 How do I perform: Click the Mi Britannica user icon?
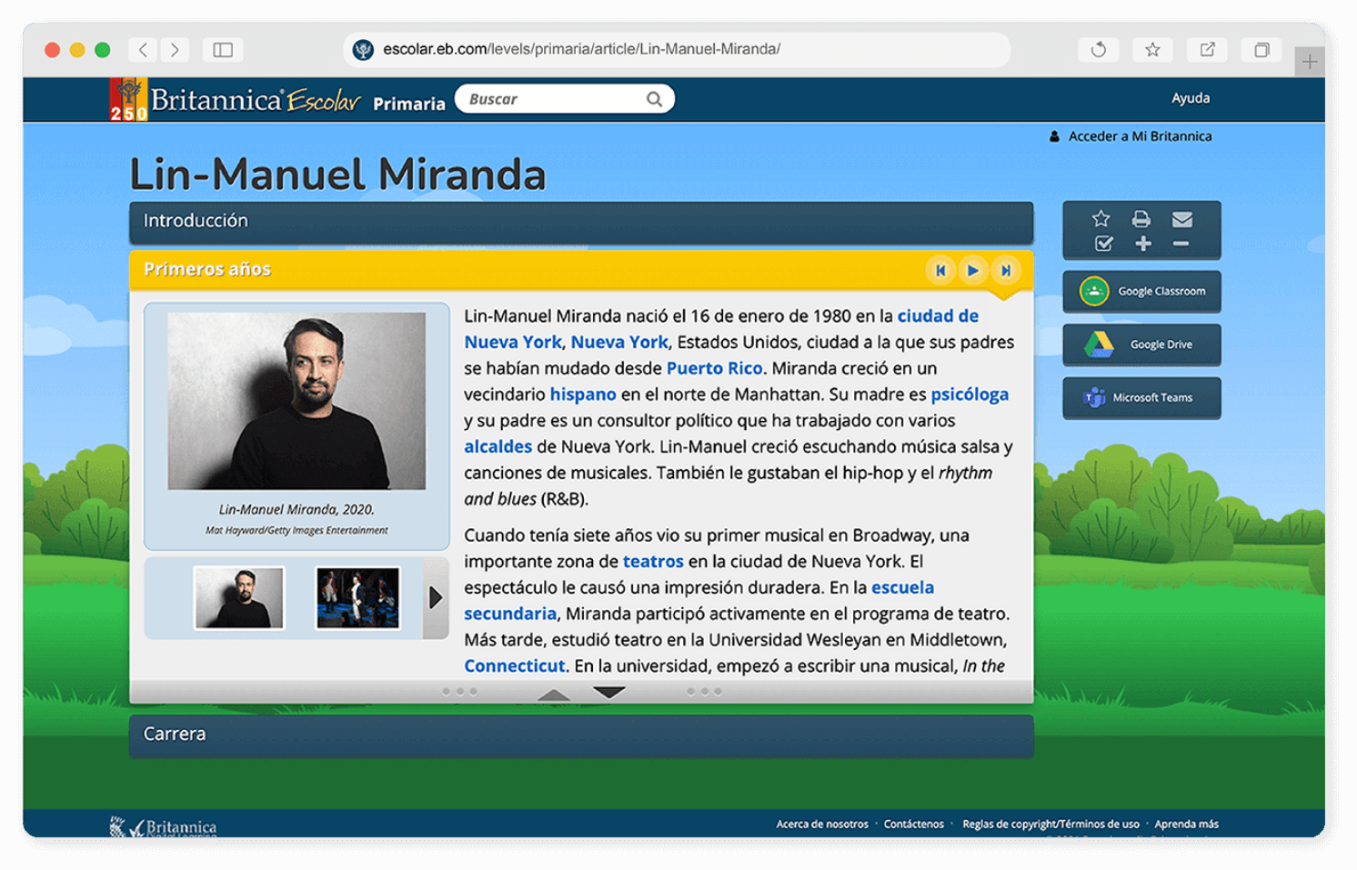click(1054, 136)
